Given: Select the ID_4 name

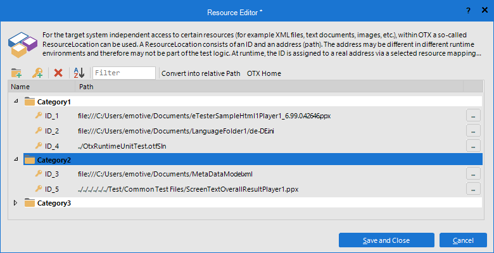Looking at the screenshot, I should (52, 146).
